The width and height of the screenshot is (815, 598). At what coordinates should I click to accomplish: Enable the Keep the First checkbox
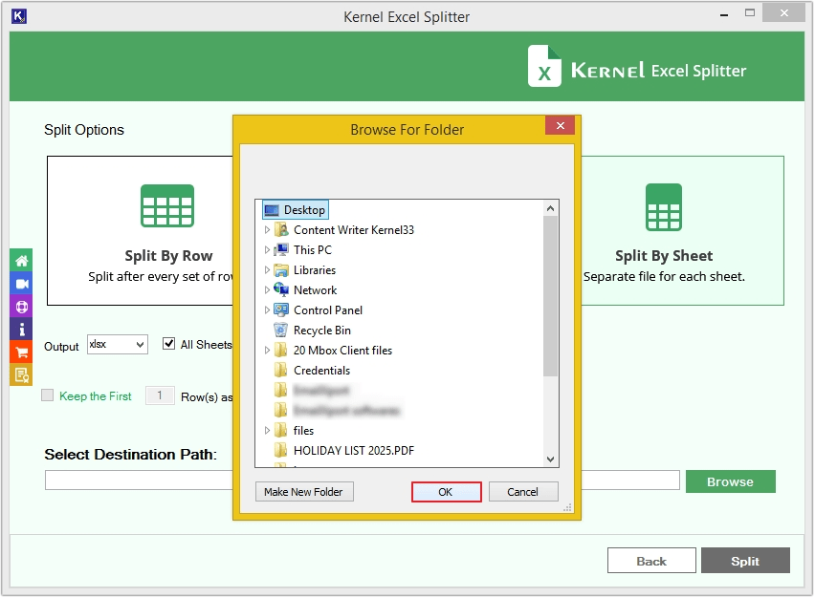[47, 395]
